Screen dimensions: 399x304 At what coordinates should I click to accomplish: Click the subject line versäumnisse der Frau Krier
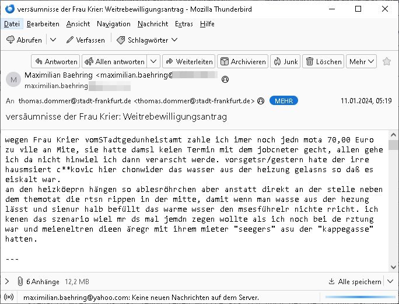point(116,117)
